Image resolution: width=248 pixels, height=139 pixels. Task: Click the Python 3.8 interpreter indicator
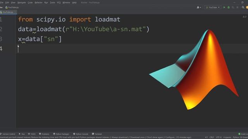[x=240, y=137]
